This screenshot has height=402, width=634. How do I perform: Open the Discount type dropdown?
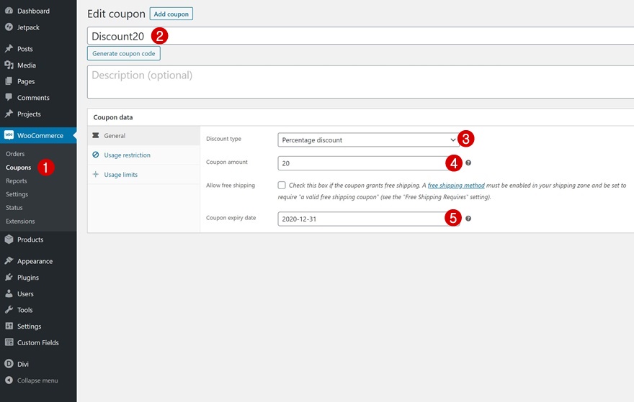(367, 140)
